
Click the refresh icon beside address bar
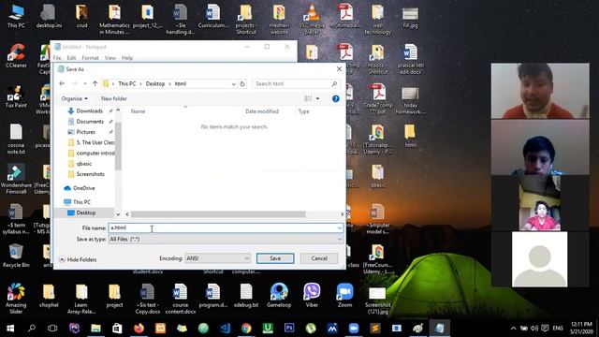pyautogui.click(x=242, y=84)
